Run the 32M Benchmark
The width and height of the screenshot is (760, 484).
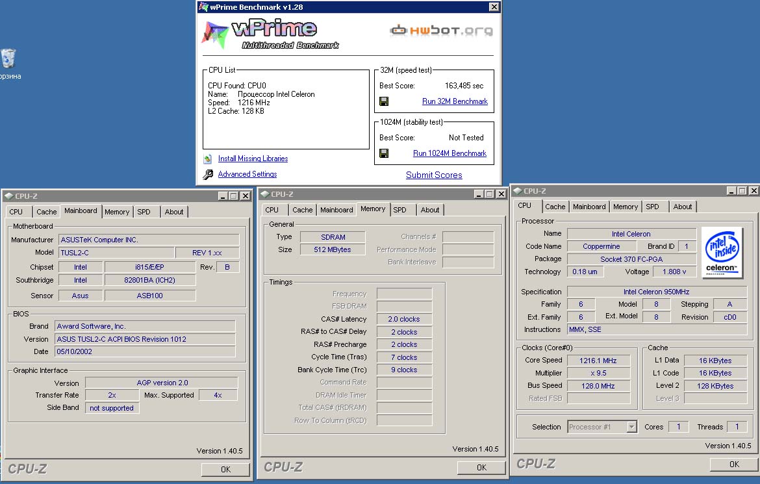[455, 101]
